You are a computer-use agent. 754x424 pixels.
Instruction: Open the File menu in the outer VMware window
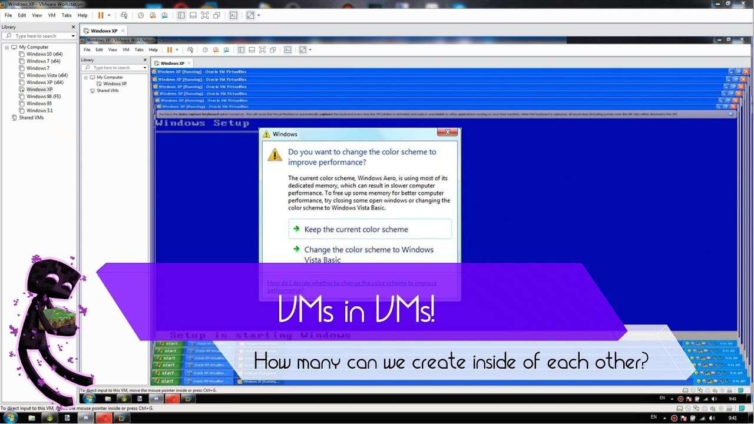pyautogui.click(x=8, y=15)
